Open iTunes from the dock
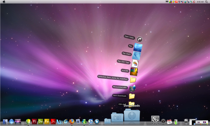The height and width of the screenshot is (126, 210). coord(91,121)
